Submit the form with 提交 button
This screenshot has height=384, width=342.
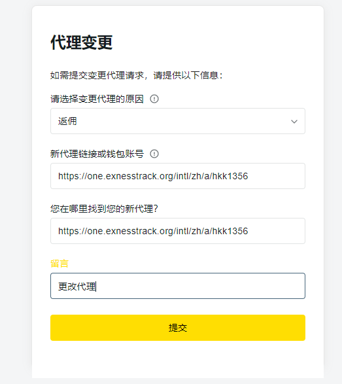(178, 328)
